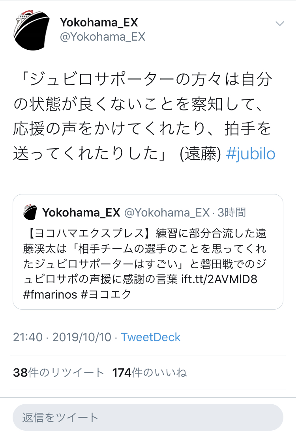Screen dimensions: 296x437
Task: Tap the quoted tweet's @Yokohama_EX handle
Action: pyautogui.click(x=167, y=212)
